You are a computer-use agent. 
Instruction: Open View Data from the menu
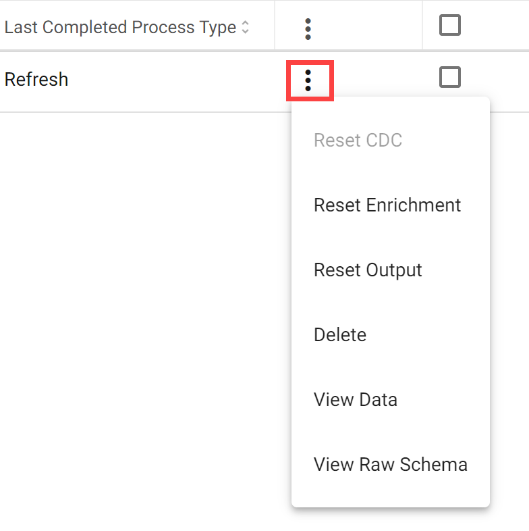pos(356,399)
